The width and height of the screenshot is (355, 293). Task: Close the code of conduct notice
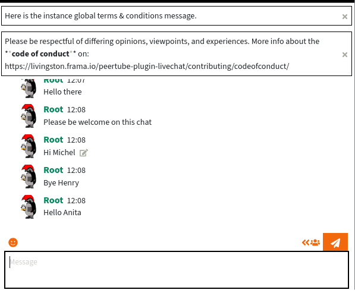(x=344, y=55)
